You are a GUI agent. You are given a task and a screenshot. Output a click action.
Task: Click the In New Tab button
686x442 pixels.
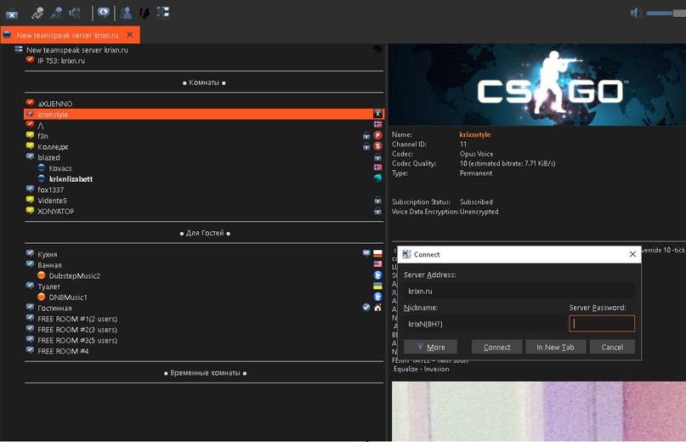555,347
